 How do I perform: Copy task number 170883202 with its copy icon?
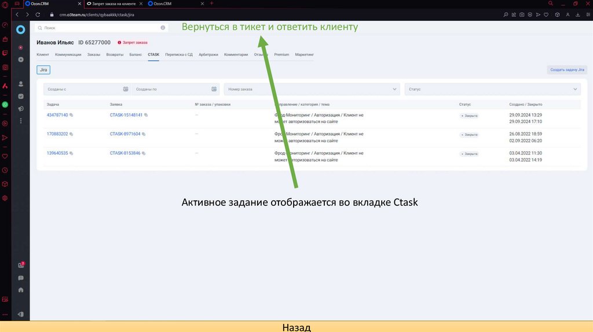(71, 134)
